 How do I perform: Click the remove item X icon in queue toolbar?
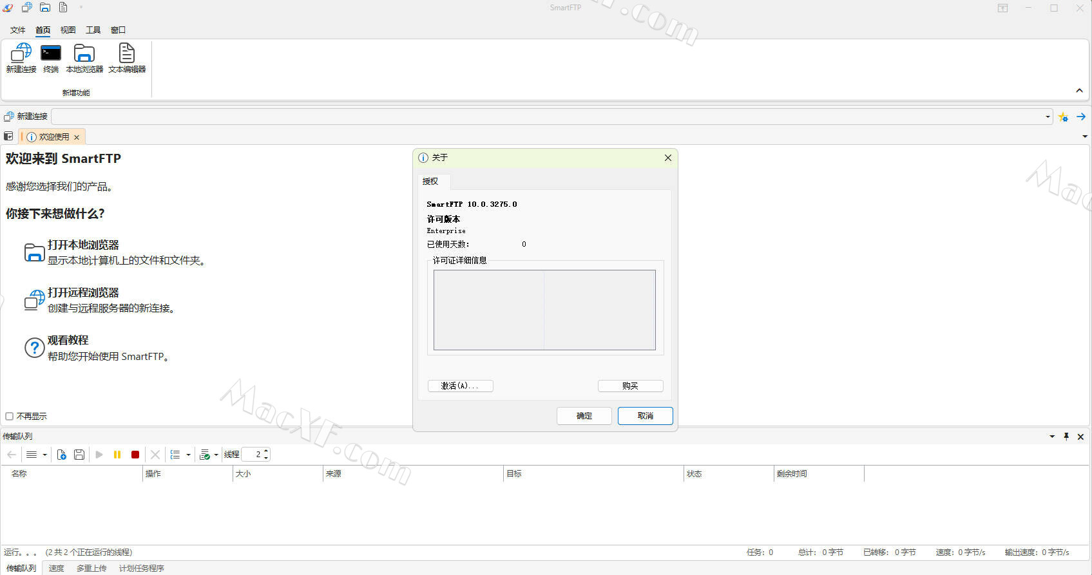tap(155, 455)
